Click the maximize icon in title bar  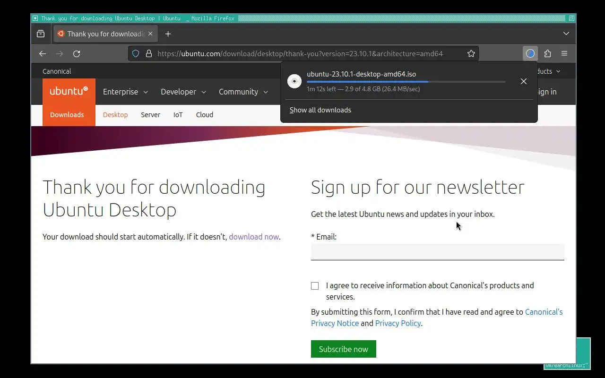(571, 18)
